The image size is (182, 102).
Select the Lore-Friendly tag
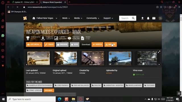[x=61, y=86]
